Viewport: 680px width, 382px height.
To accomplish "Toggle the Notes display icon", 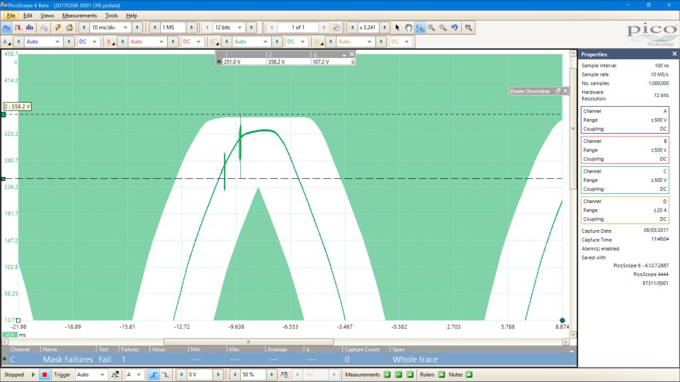I will pos(468,374).
